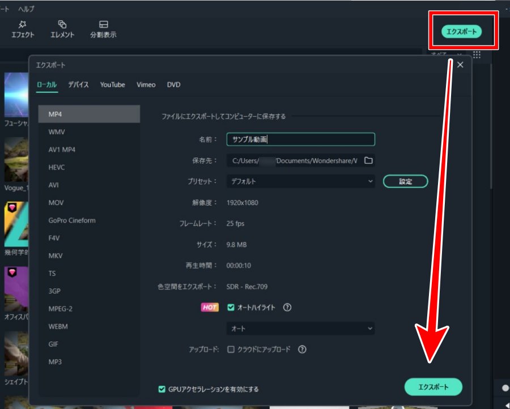Toggle the Auto Highlight checkbox
The width and height of the screenshot is (510, 409).
tap(231, 307)
